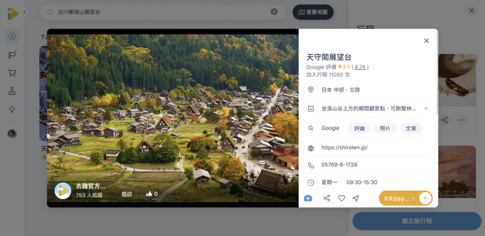Click the description calendar icon
This screenshot has width=485, height=236.
click(x=311, y=109)
